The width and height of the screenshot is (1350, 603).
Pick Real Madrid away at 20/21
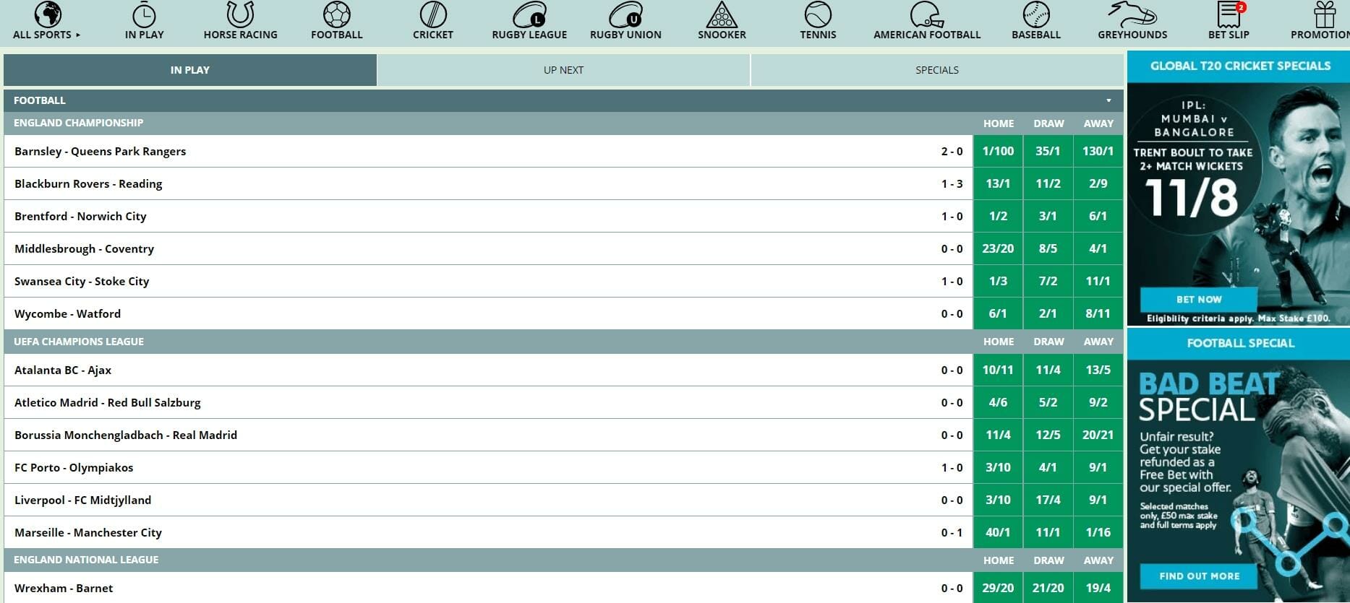coord(1098,435)
